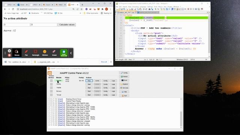The image size is (240, 135).
Task: Open XAMPP Netstat from right panel
Action: click(124, 76)
